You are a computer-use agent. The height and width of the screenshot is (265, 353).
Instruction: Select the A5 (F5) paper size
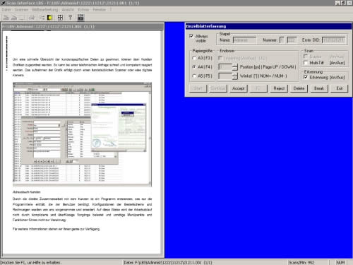(x=194, y=76)
